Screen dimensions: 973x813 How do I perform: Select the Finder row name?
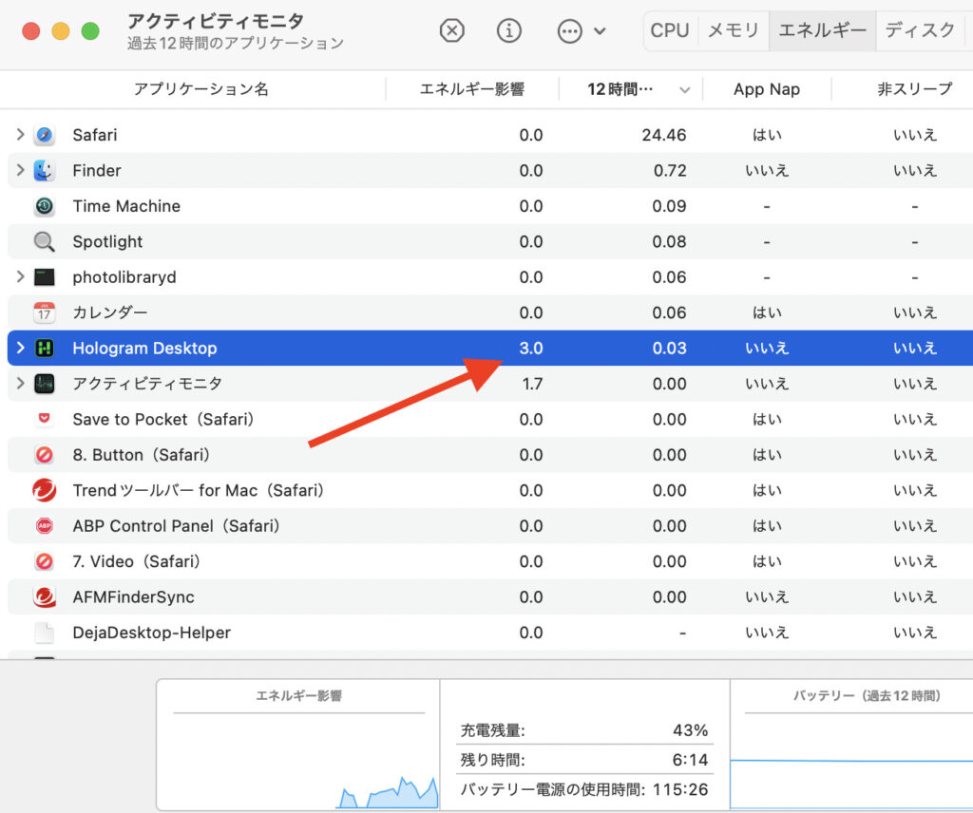pyautogui.click(x=97, y=170)
